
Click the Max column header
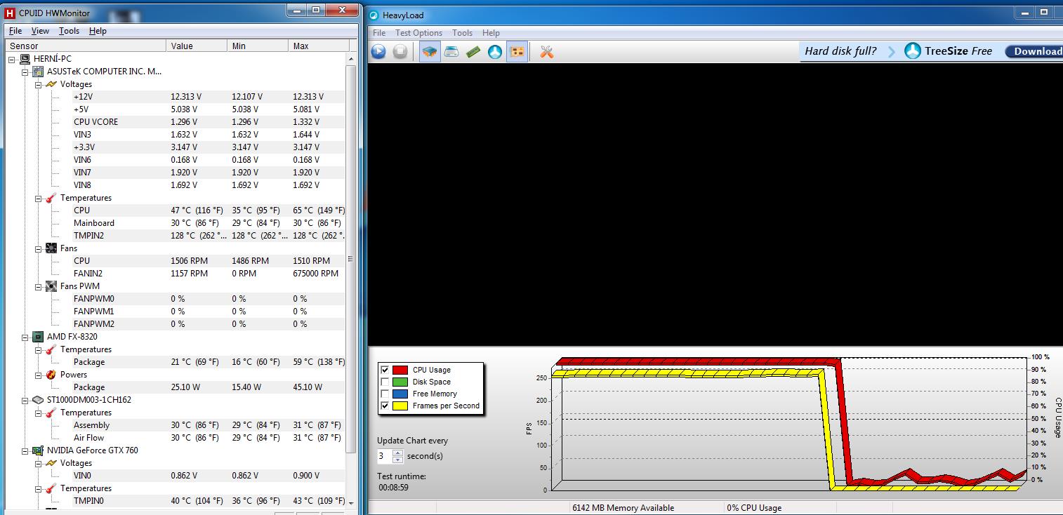click(x=319, y=46)
